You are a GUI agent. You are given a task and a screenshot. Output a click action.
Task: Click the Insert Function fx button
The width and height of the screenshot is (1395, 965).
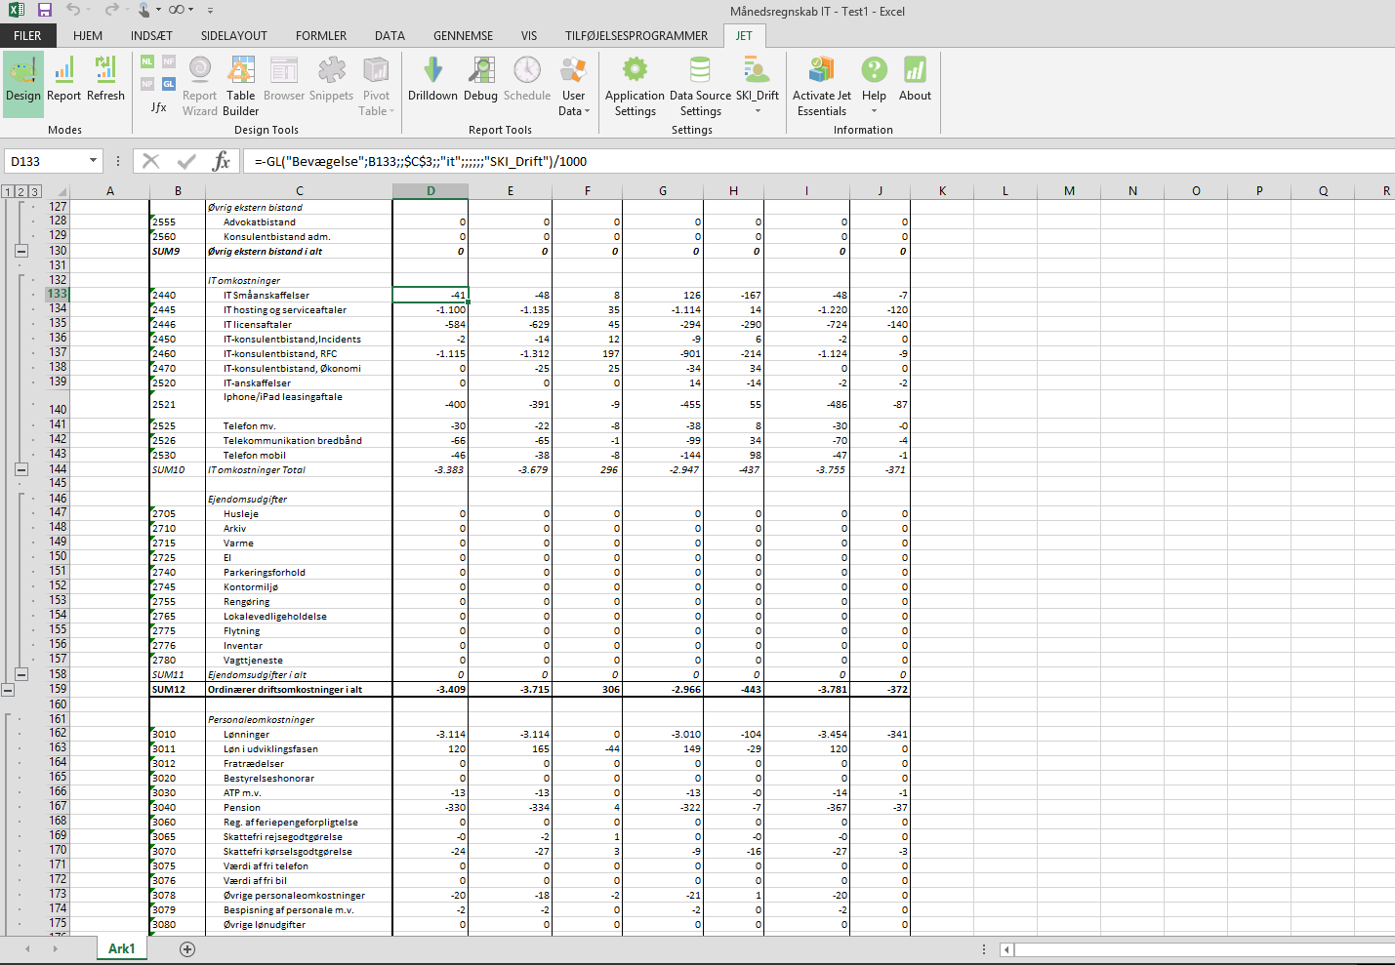click(222, 161)
